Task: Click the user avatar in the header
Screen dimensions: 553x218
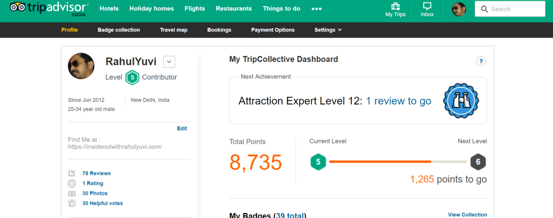Action: (x=459, y=9)
